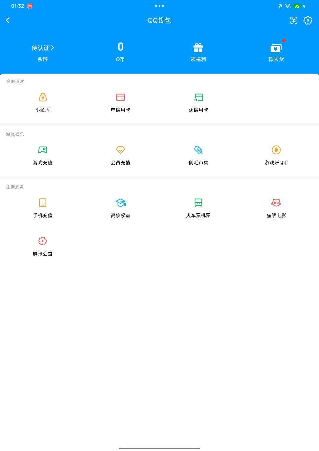
Task: Tap the three-dot indicator at top
Action: point(159,6)
